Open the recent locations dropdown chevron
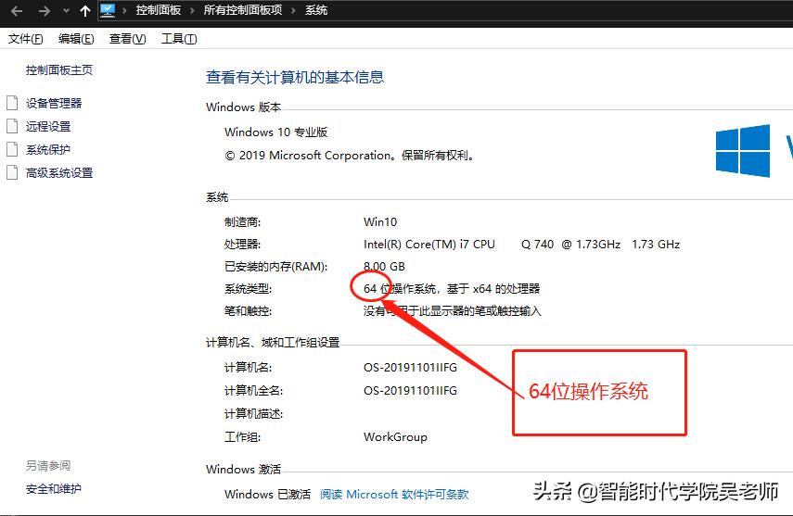Image resolution: width=793 pixels, height=516 pixels. 66,10
